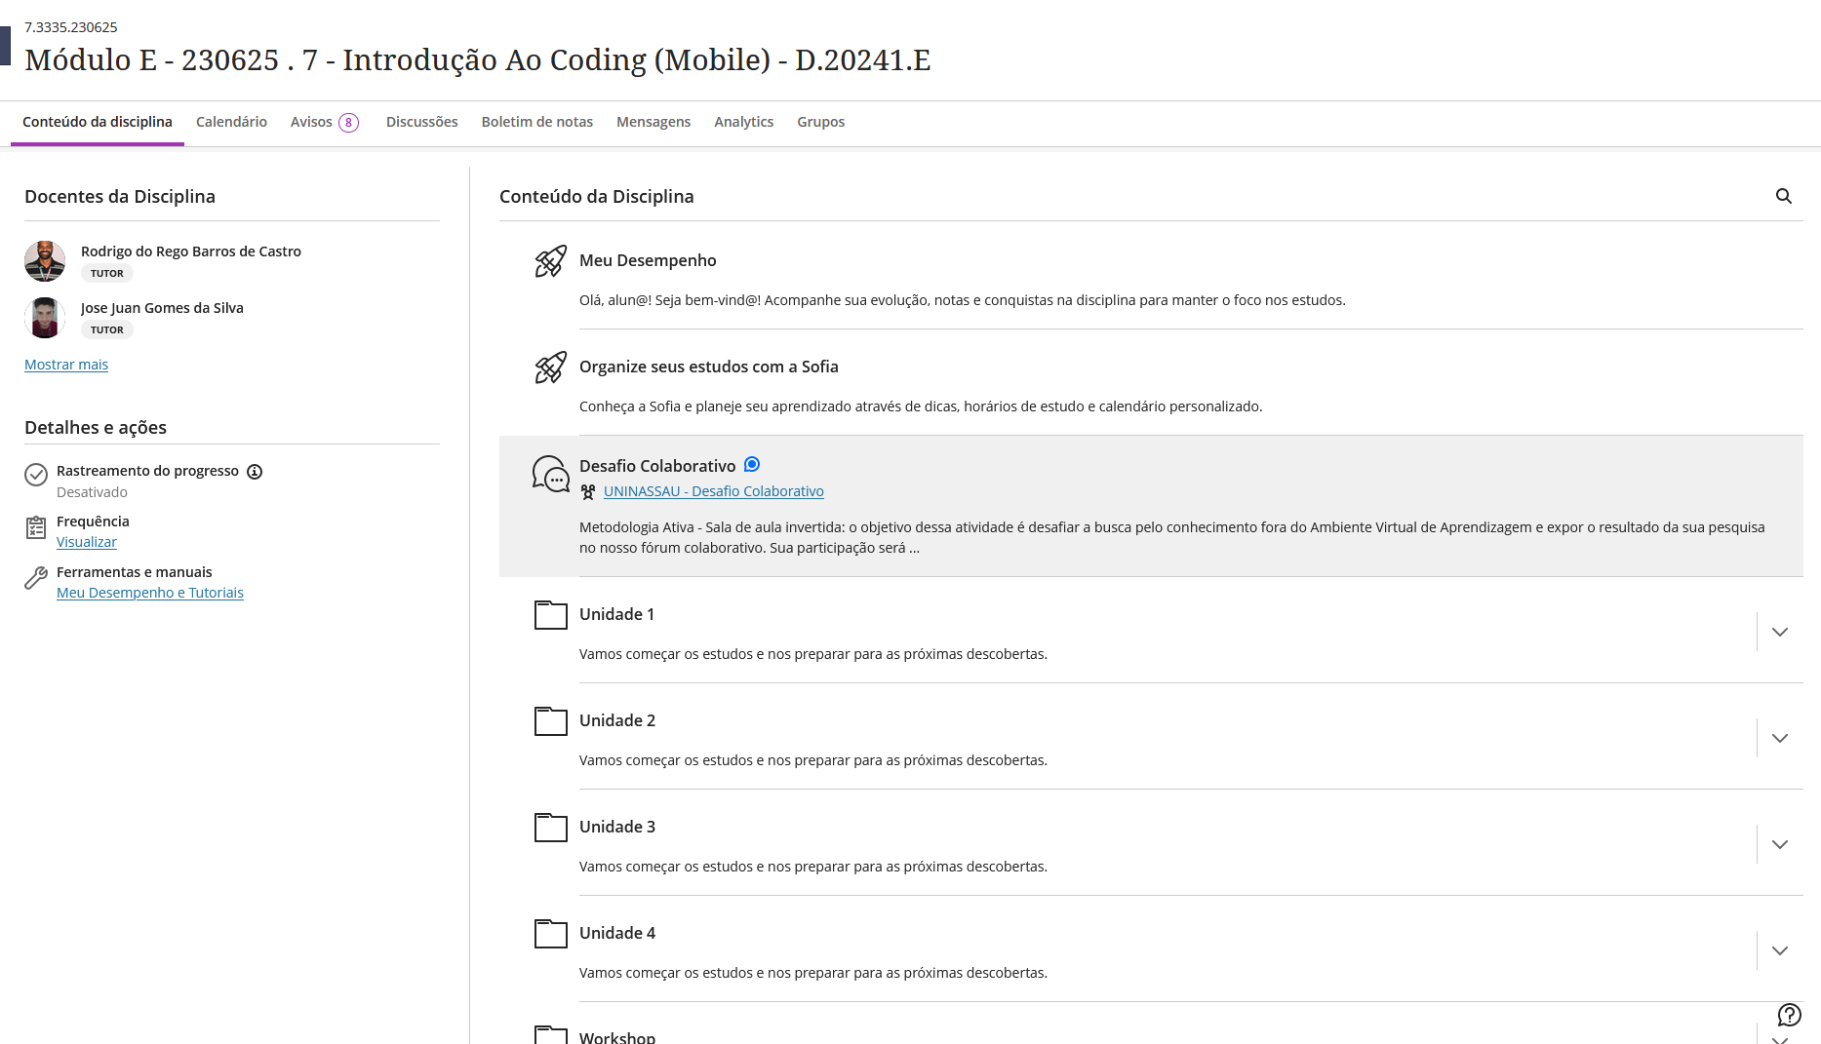
Task: Click the Unidade 1 folder icon
Action: [x=550, y=615]
